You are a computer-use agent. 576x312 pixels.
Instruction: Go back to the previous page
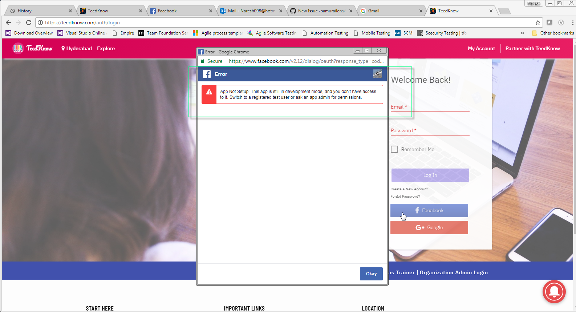(8, 23)
